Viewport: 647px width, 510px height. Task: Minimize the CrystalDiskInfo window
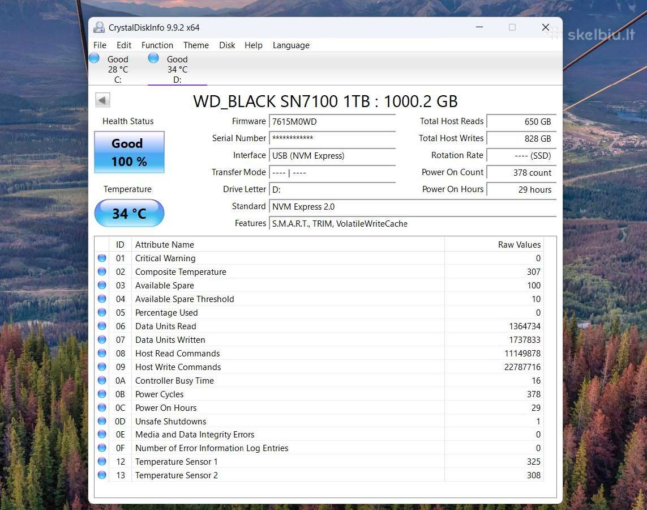click(479, 27)
